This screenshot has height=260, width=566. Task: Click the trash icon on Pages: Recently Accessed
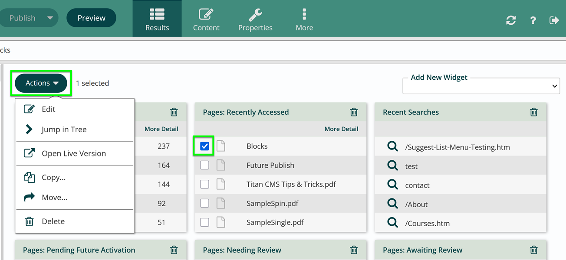point(354,112)
